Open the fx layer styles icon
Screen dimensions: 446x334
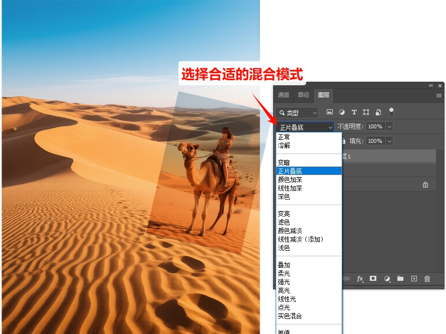pyautogui.click(x=360, y=279)
